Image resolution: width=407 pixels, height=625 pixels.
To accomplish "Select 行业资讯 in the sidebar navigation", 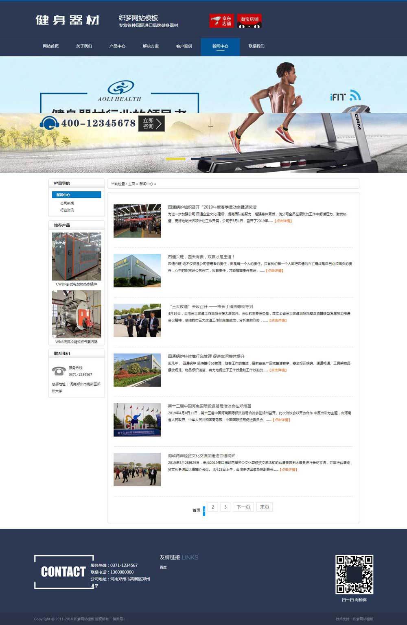I will (67, 210).
